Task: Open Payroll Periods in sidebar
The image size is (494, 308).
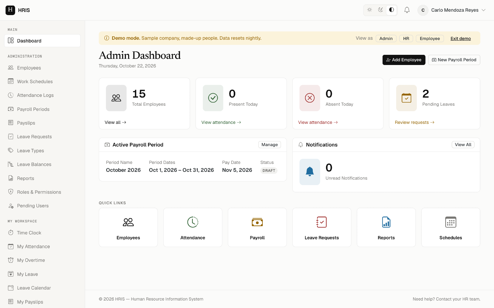Action: click(42, 109)
